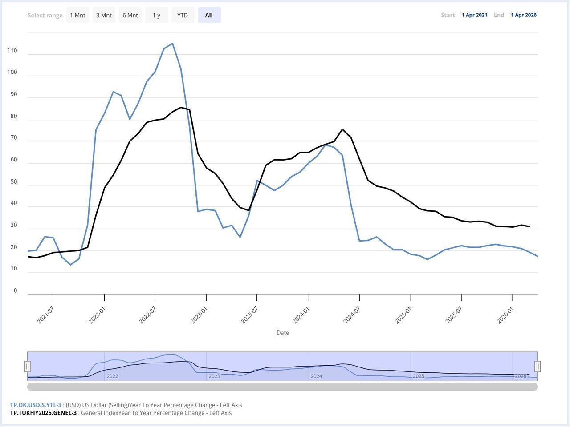The width and height of the screenshot is (570, 427).
Task: Open the TP.DK.USD.S.YTL-3 series link
Action: coord(35,405)
